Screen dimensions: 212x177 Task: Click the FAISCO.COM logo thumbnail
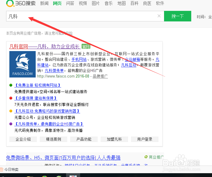[23, 64]
